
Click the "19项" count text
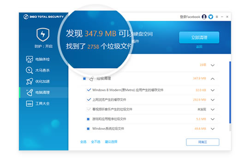coord(203,65)
